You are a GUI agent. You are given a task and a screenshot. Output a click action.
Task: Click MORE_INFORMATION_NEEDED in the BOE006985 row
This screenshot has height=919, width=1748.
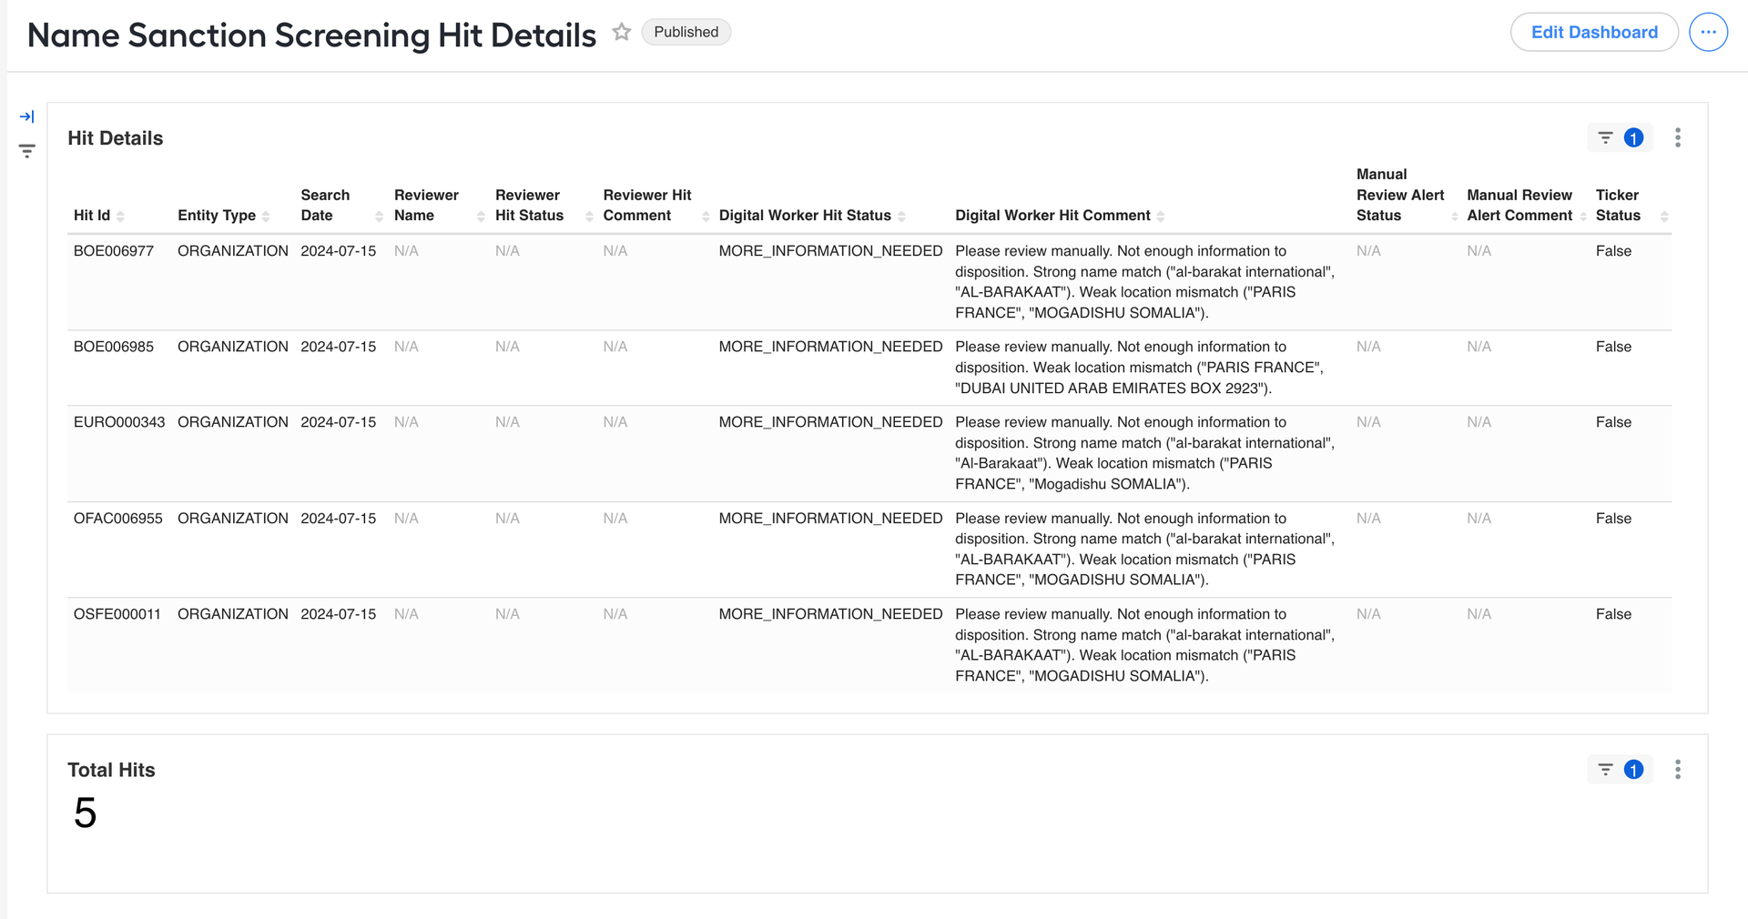click(x=830, y=347)
